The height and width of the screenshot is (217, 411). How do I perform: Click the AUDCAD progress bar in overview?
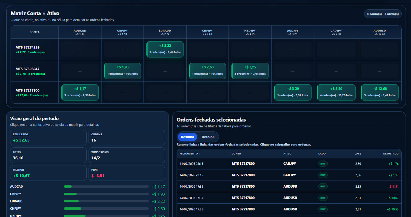click(106, 187)
